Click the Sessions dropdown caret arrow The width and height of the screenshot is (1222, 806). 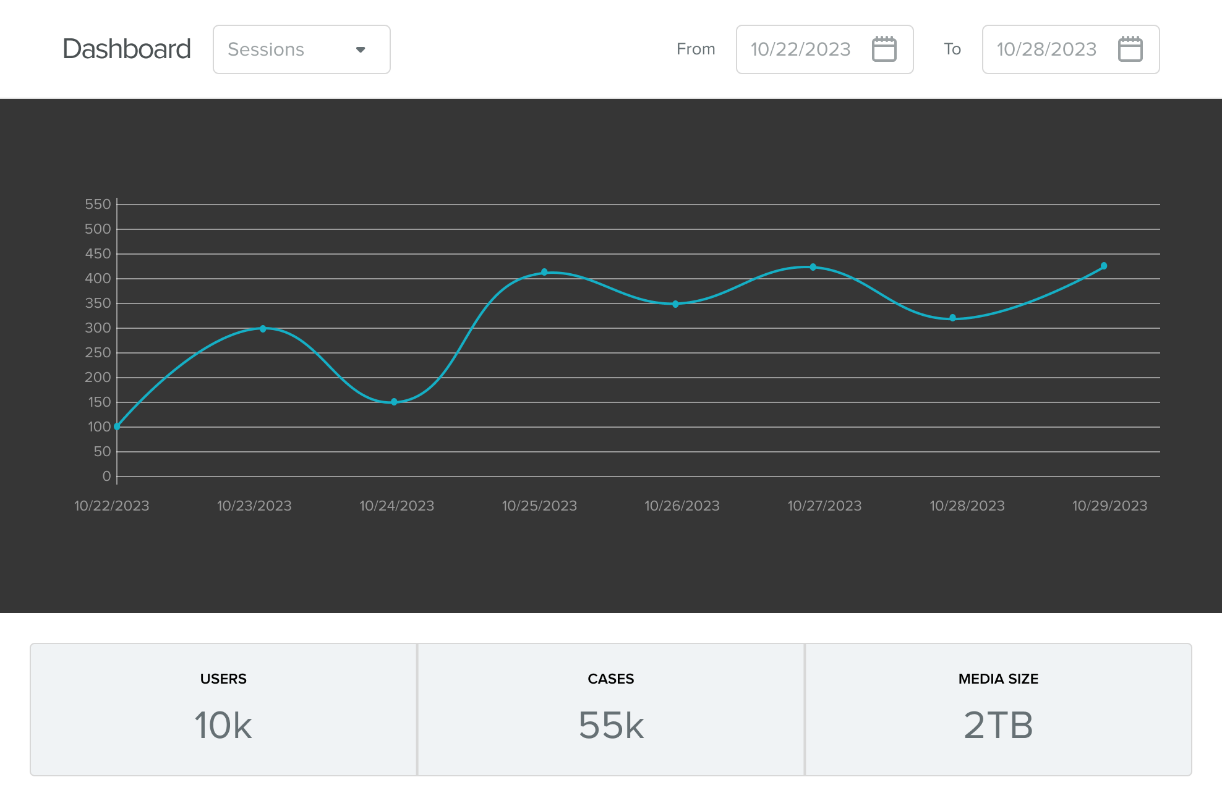coord(361,49)
